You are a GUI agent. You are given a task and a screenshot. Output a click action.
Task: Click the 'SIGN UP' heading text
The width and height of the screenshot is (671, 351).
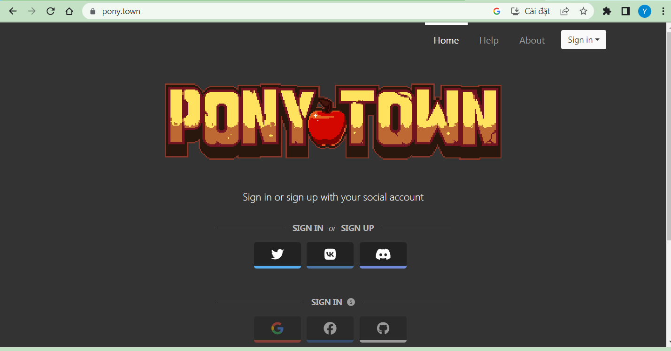click(x=357, y=228)
